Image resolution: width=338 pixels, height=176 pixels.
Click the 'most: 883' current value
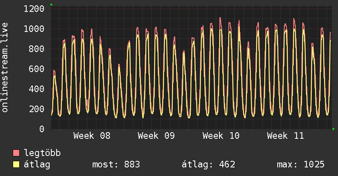click(x=117, y=165)
